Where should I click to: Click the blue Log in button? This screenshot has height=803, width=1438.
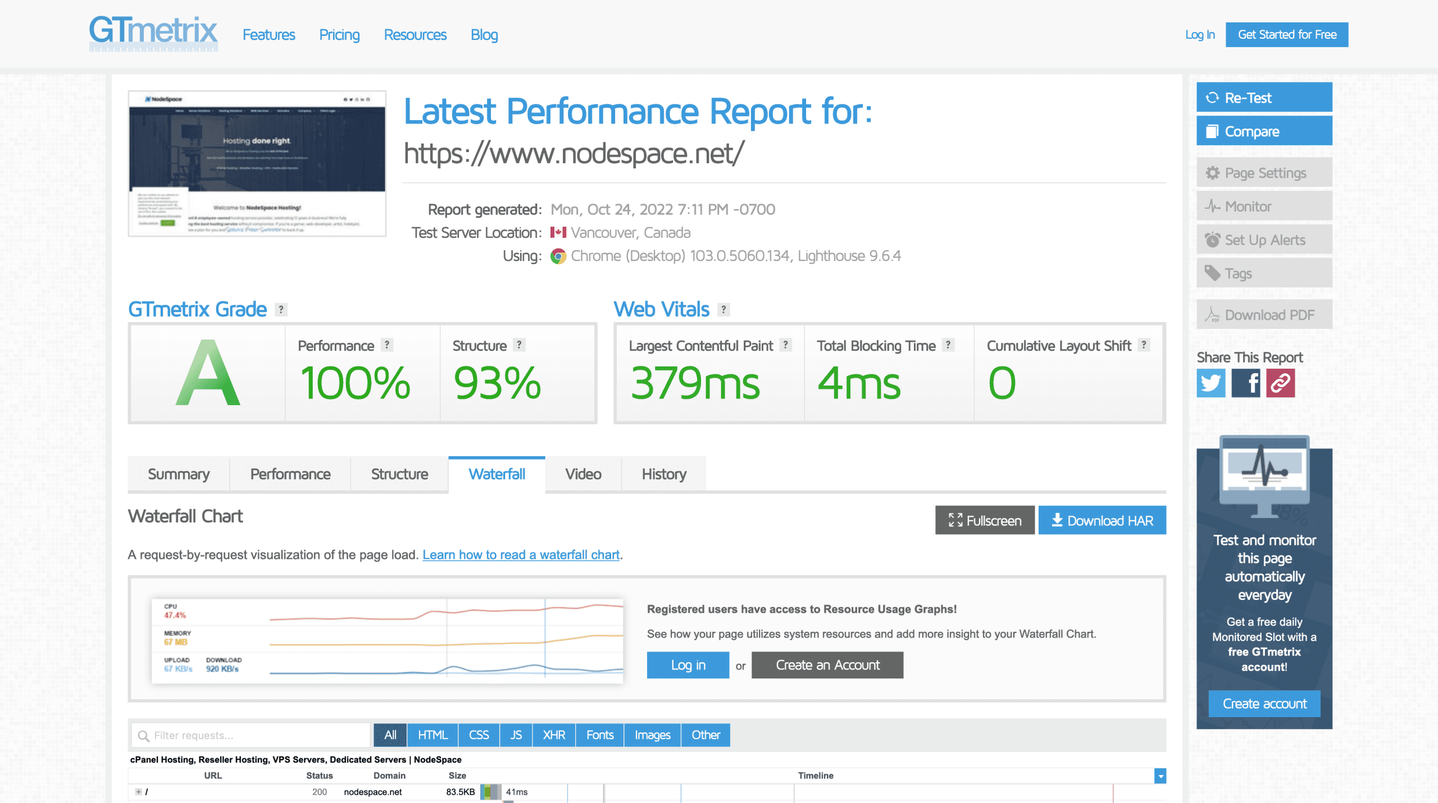point(688,666)
